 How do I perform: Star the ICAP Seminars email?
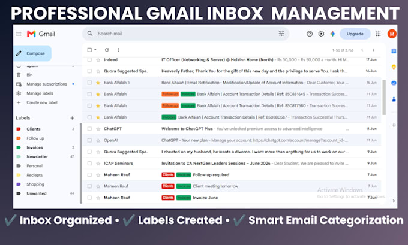tap(98, 164)
